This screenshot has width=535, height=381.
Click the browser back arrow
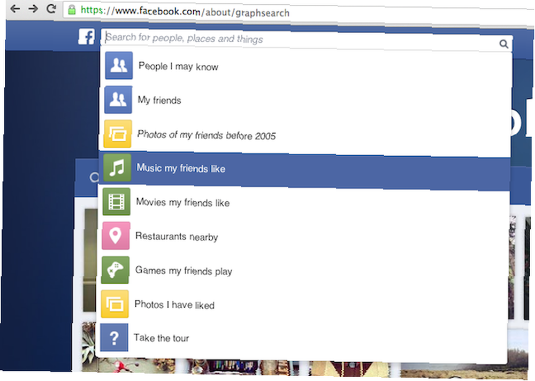[x=15, y=8]
